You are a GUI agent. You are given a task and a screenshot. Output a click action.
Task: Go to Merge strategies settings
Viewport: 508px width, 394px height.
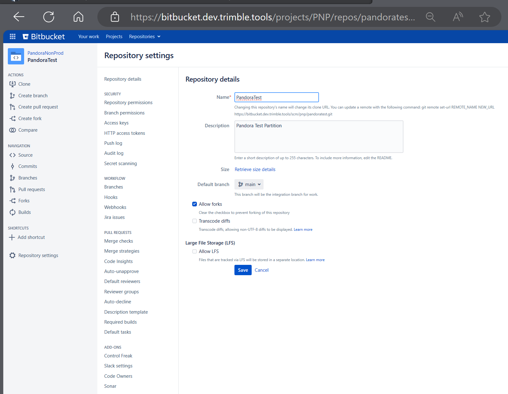tap(122, 251)
